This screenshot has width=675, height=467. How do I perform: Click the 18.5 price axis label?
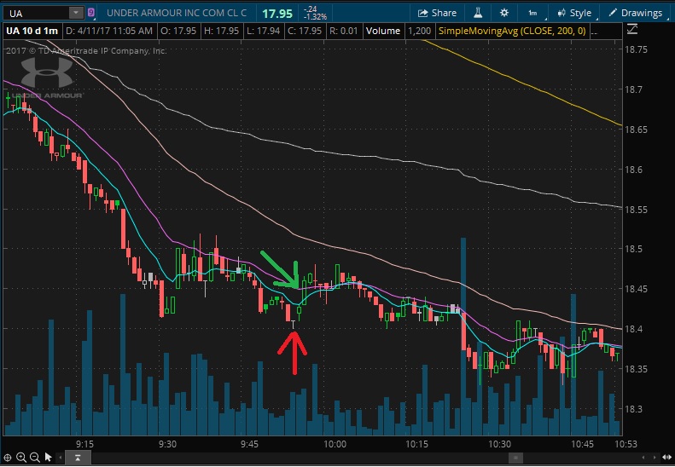[633, 249]
